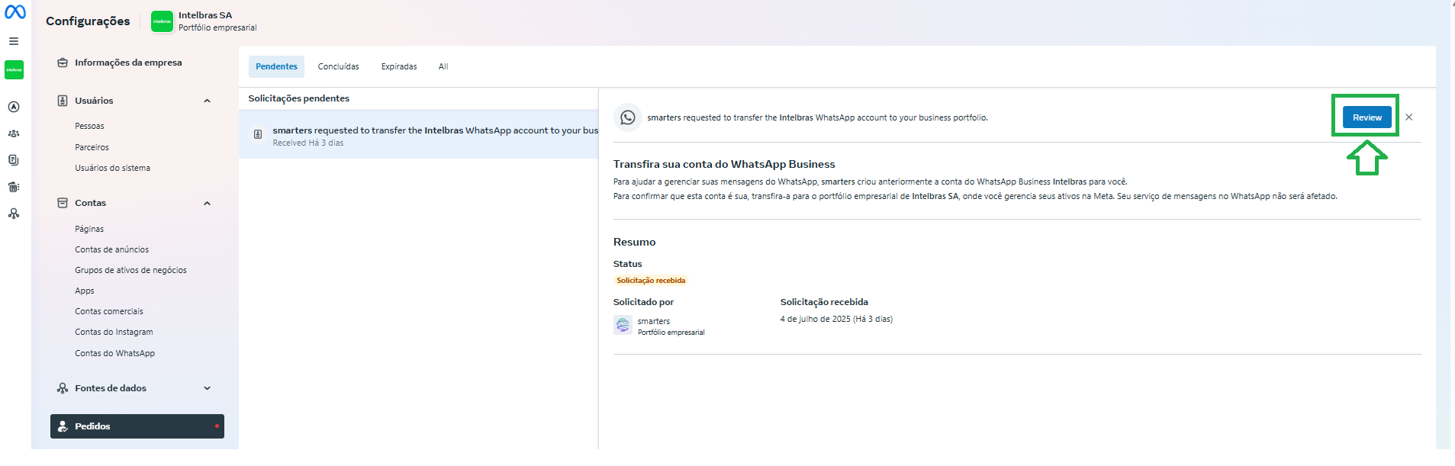Open Parceiros under Usuários
Viewport: 1455px width, 466px height.
92,147
